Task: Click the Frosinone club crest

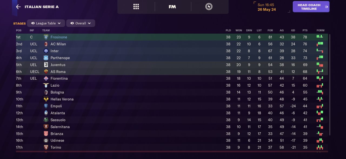Action: 46,37
